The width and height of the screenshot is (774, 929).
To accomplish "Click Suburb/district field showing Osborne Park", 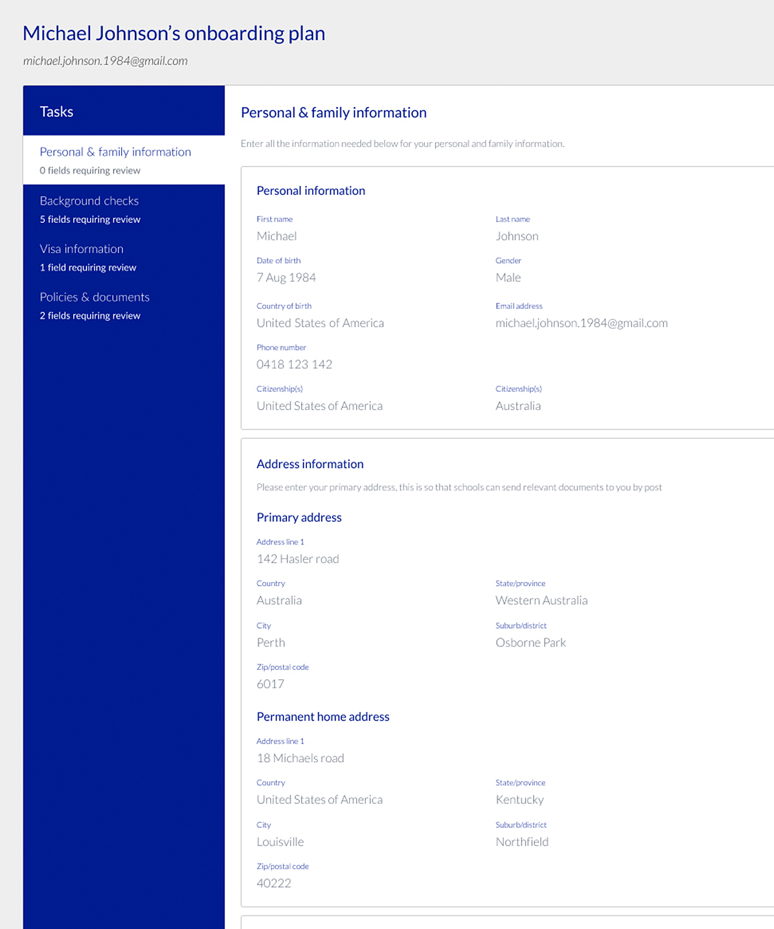I will coord(530,643).
